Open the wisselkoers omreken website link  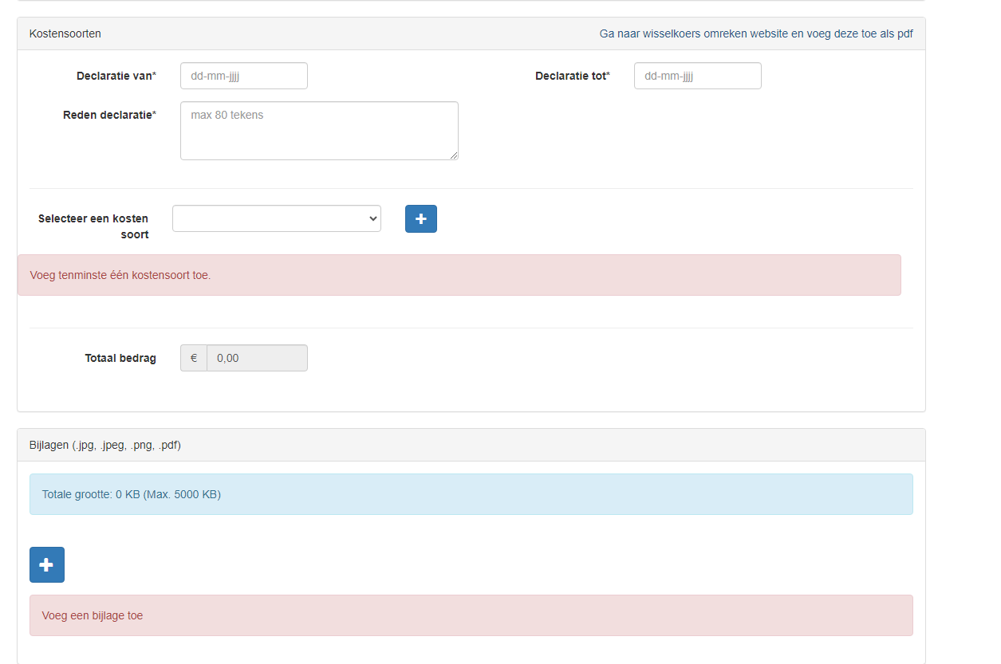(x=755, y=33)
